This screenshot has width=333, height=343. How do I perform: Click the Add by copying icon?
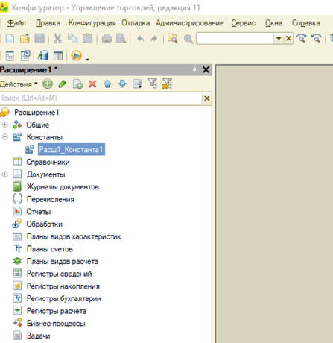[x=77, y=84]
